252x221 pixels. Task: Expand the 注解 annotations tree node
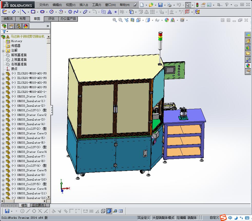click(x=3, y=51)
